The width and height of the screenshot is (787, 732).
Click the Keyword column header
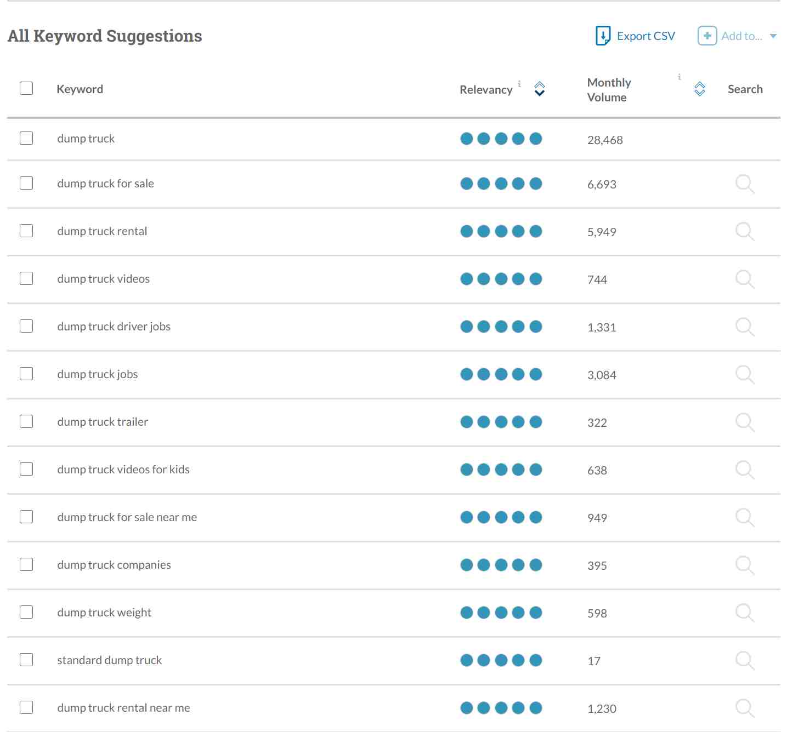80,89
